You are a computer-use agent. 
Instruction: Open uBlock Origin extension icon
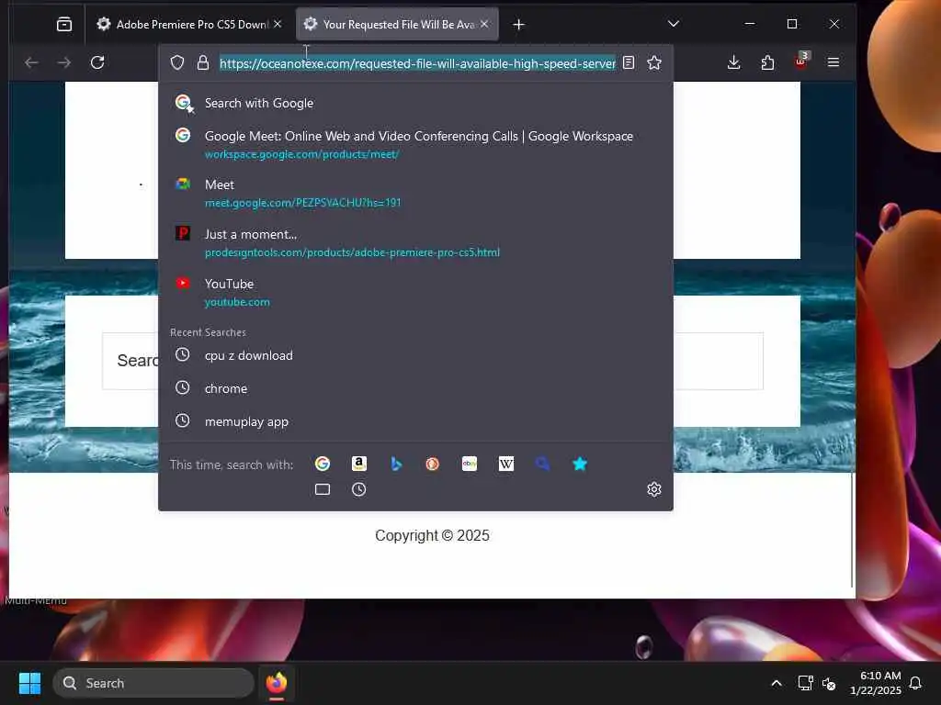click(801, 62)
